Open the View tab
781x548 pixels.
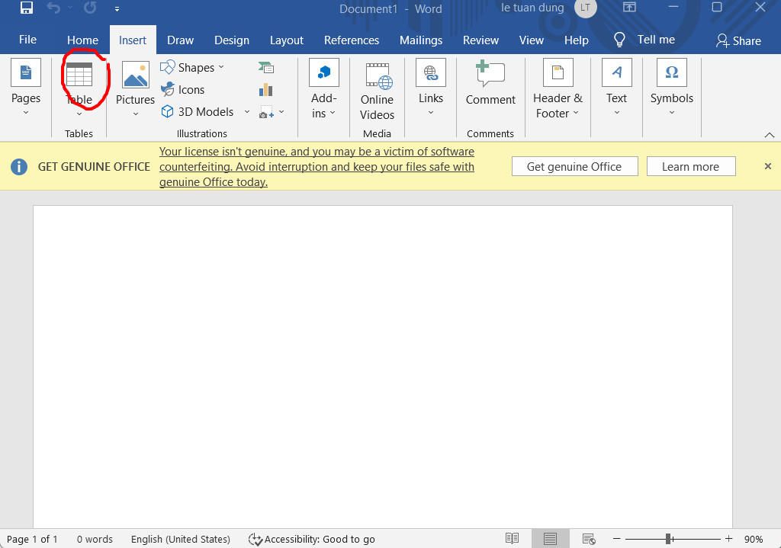point(532,40)
